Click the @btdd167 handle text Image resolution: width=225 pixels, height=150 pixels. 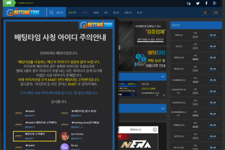77,138
